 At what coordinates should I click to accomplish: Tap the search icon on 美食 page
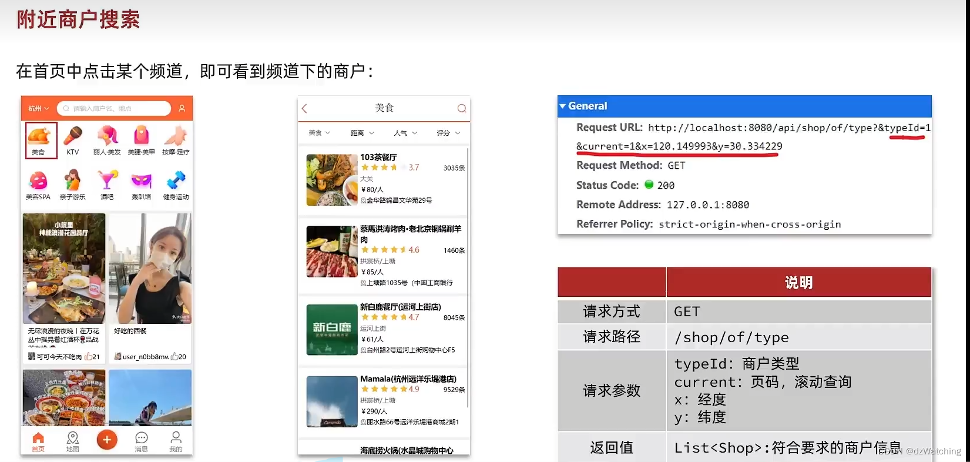(462, 108)
